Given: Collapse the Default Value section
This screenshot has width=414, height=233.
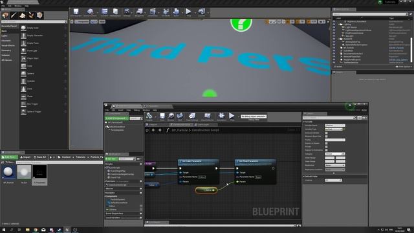Looking at the screenshot, I should point(304,177).
